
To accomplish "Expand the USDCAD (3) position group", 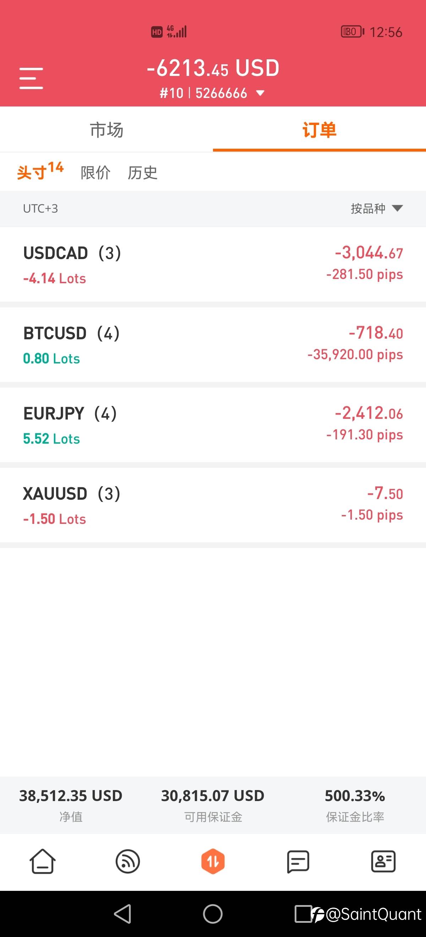I will [213, 264].
